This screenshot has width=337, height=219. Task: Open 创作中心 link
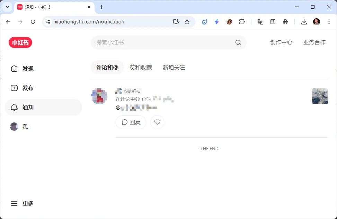[281, 42]
